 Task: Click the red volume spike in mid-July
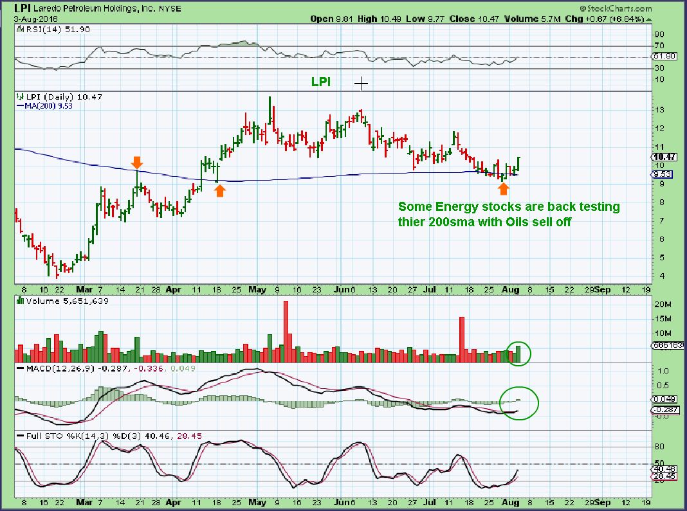click(x=461, y=340)
